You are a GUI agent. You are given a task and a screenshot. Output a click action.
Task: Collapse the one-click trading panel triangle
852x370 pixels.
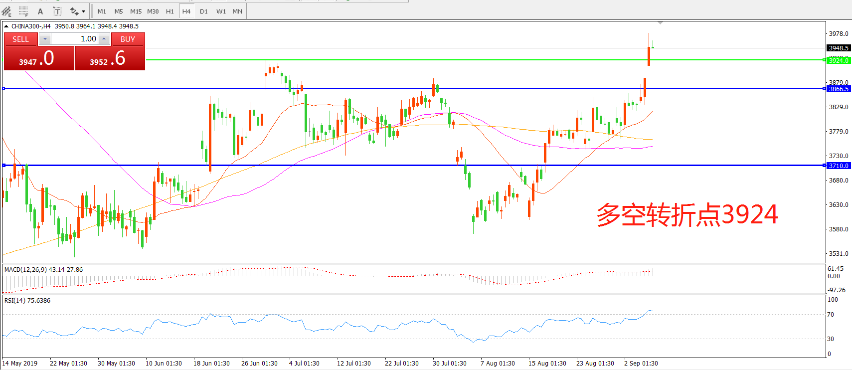[6, 26]
